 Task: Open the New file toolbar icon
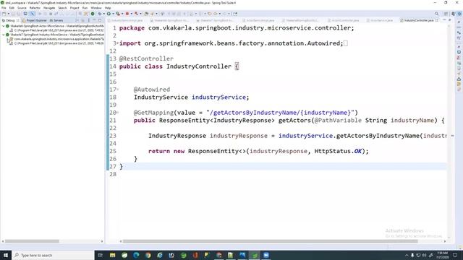(4, 14)
